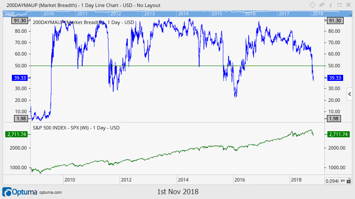Click the 0.094 scale value field
The width and height of the screenshot is (355, 199).
pos(332,181)
